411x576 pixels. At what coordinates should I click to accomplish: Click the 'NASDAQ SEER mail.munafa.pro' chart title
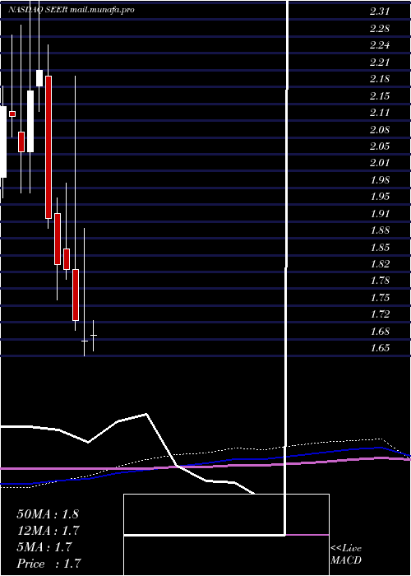tap(72, 10)
